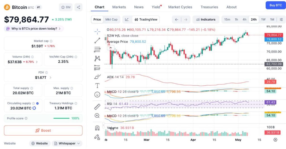Click the Bitcoin logo icon
The width and height of the screenshot is (286, 149).
click(7, 7)
